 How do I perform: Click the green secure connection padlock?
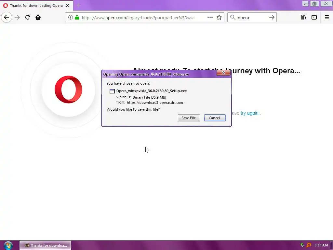click(77, 18)
